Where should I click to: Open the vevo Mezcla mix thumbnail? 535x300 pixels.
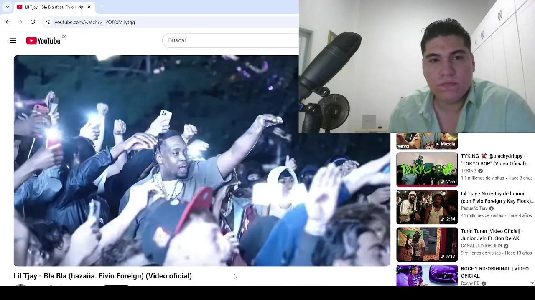click(427, 141)
